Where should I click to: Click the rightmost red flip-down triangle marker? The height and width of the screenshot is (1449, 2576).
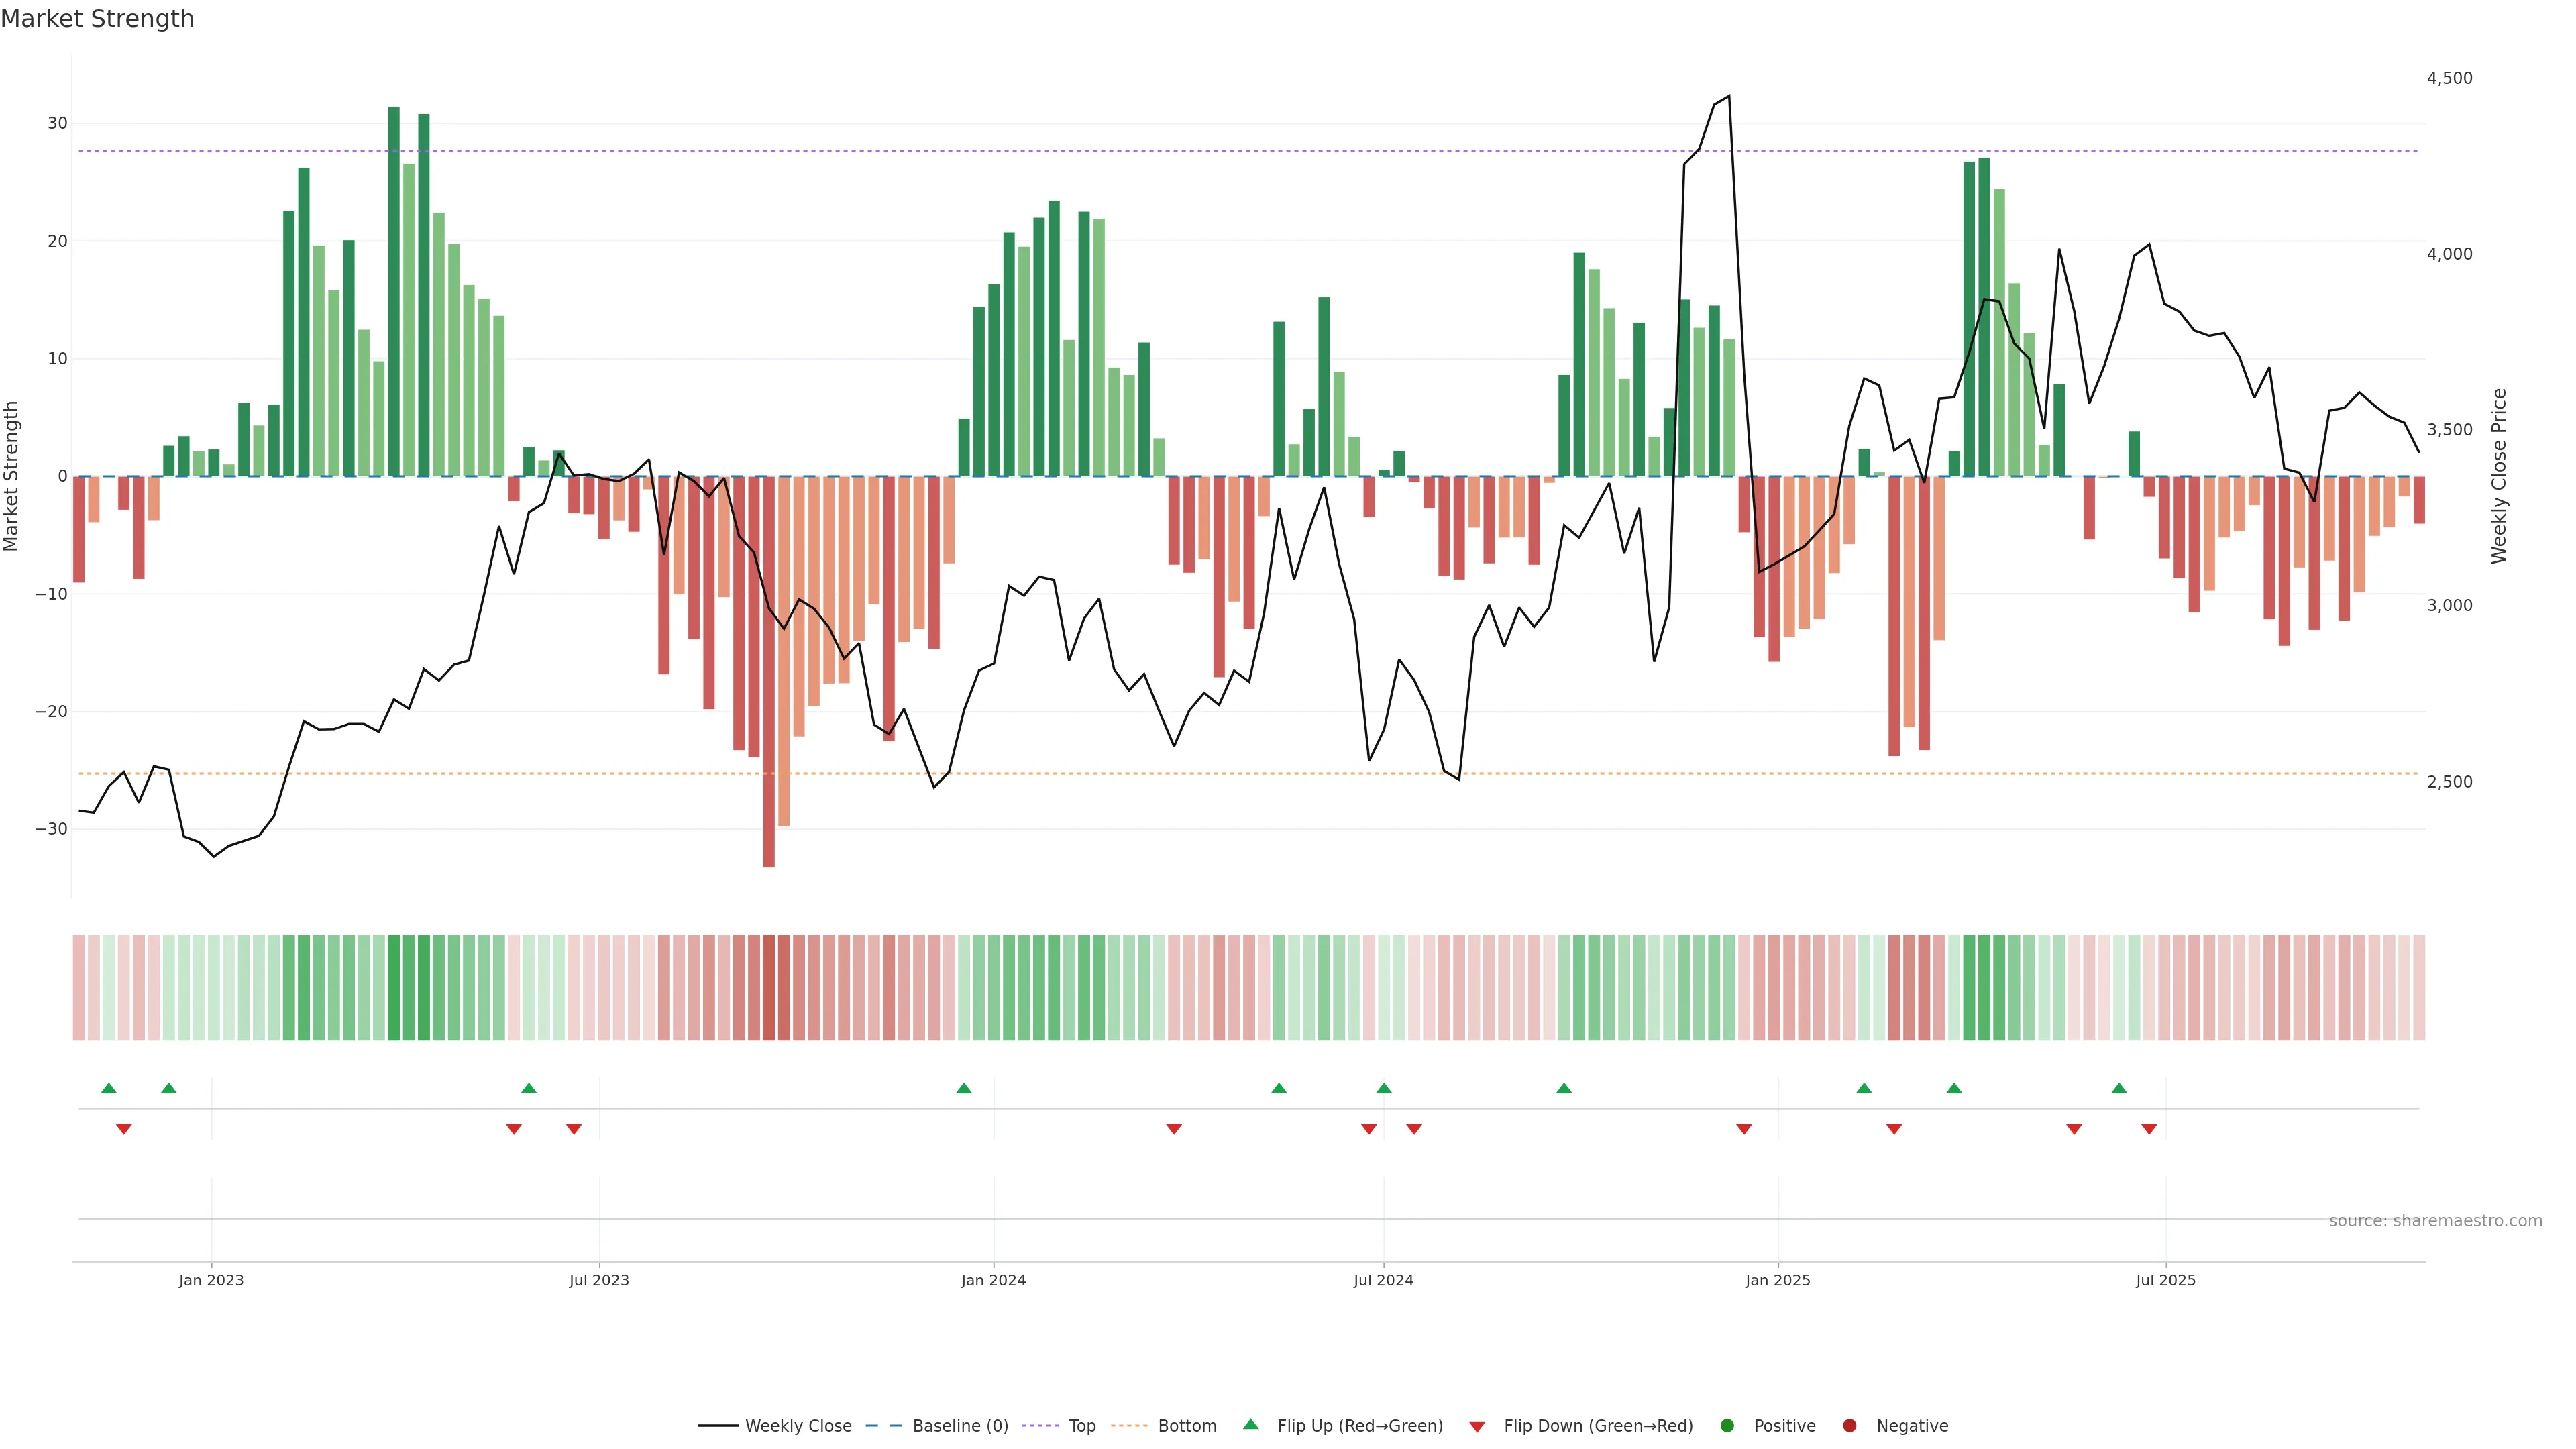pyautogui.click(x=2149, y=1129)
